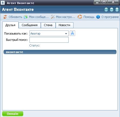Open Мои сообще... from the toolbar
Viewport: 120px width, 117px height.
pos(39,17)
